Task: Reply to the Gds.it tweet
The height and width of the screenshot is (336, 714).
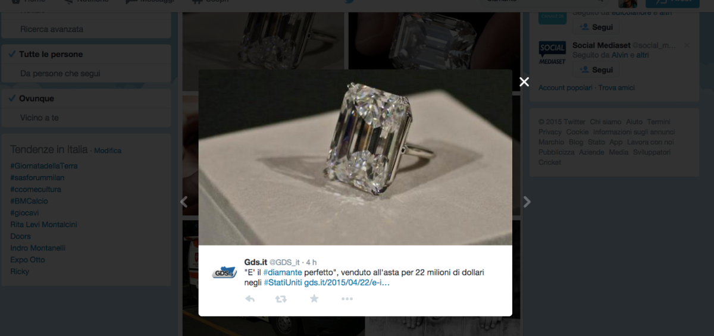Action: pos(250,299)
